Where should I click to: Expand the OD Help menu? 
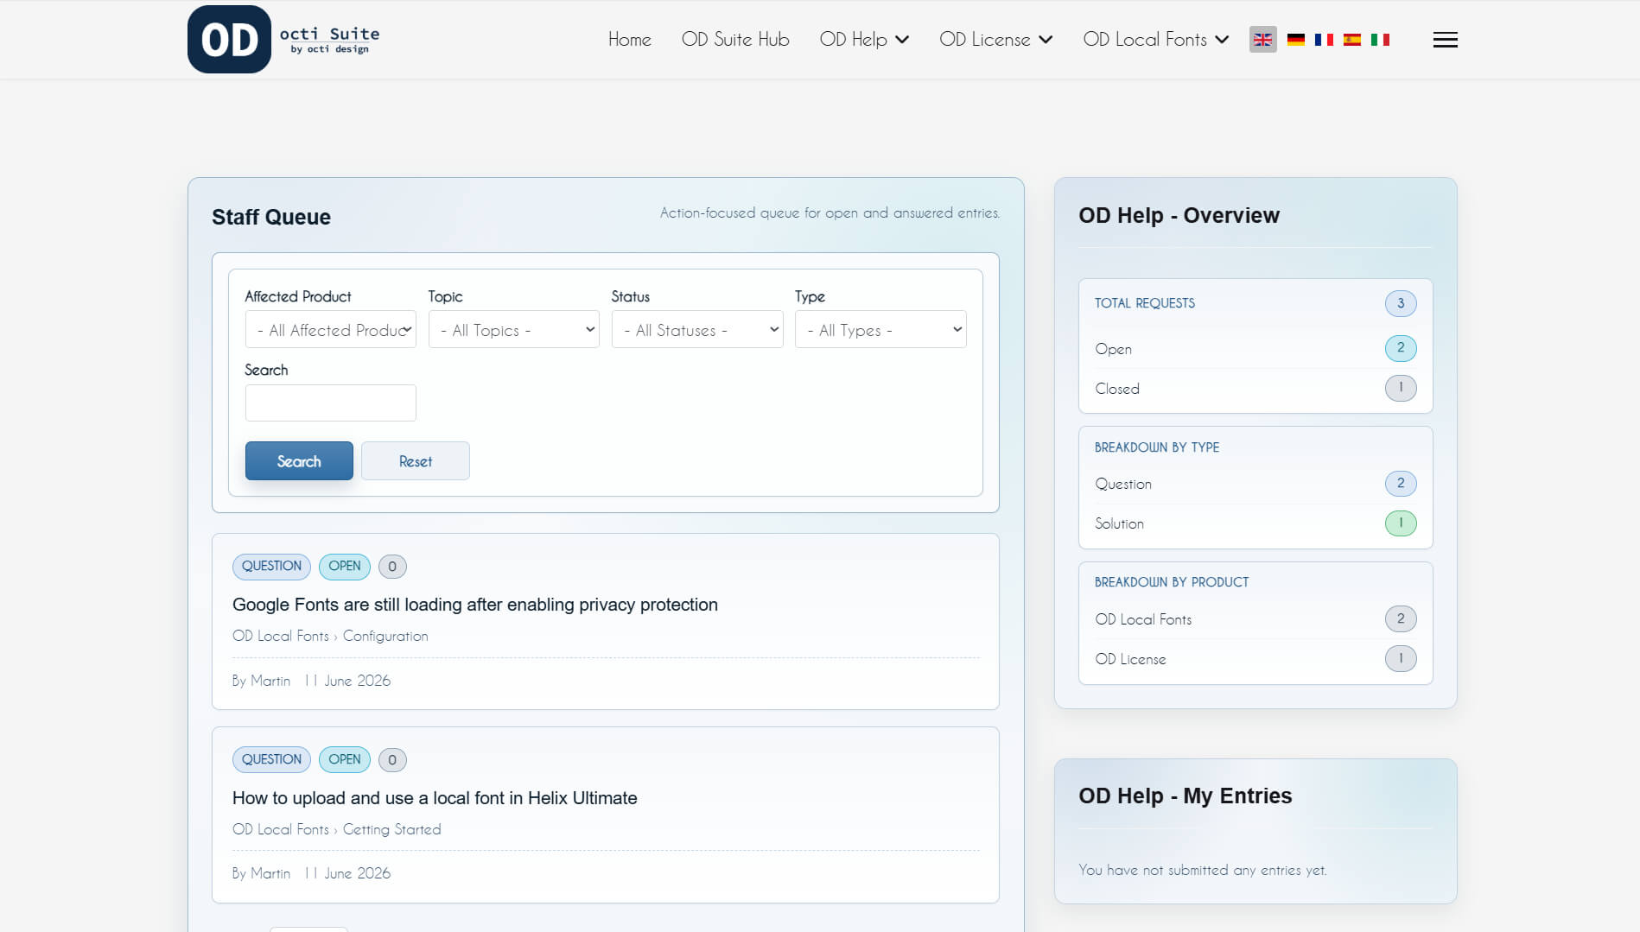864,40
